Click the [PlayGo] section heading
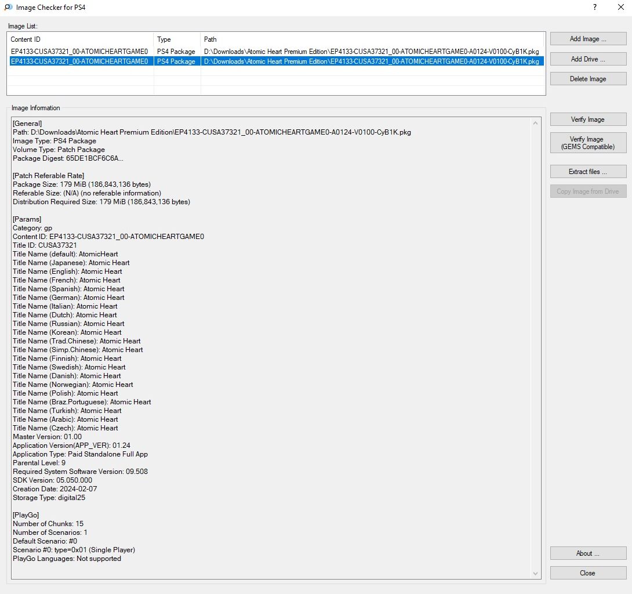This screenshot has width=632, height=594. (x=26, y=515)
